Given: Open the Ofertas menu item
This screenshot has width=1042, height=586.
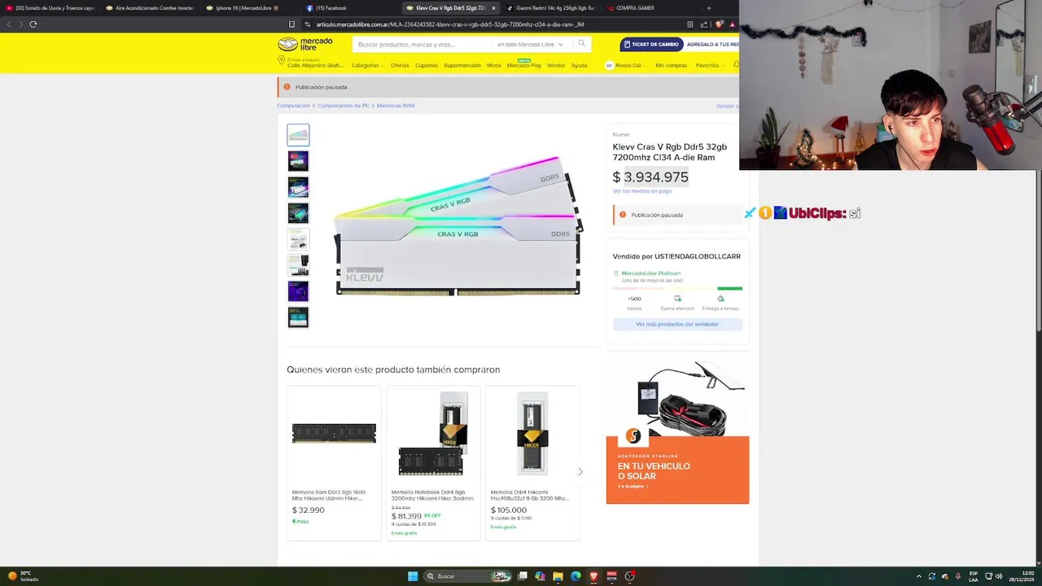Looking at the screenshot, I should click(x=400, y=65).
